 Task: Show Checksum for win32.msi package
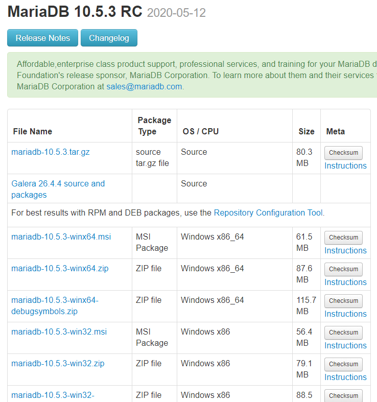[x=343, y=333]
